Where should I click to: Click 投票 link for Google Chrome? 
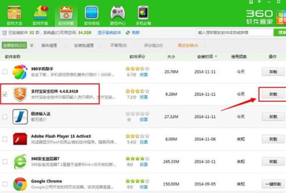(144, 187)
